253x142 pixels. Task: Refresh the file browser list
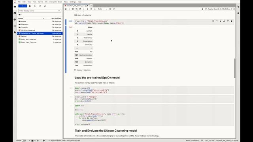[40, 6]
